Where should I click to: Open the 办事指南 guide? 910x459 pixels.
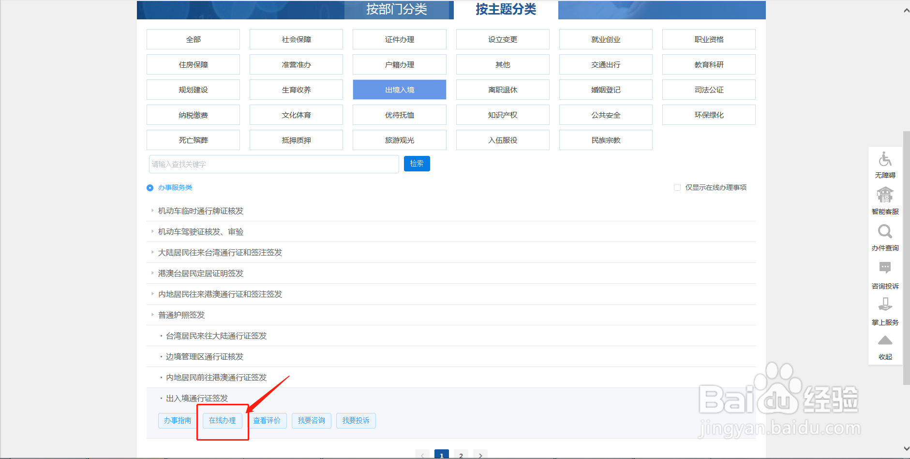[177, 420]
